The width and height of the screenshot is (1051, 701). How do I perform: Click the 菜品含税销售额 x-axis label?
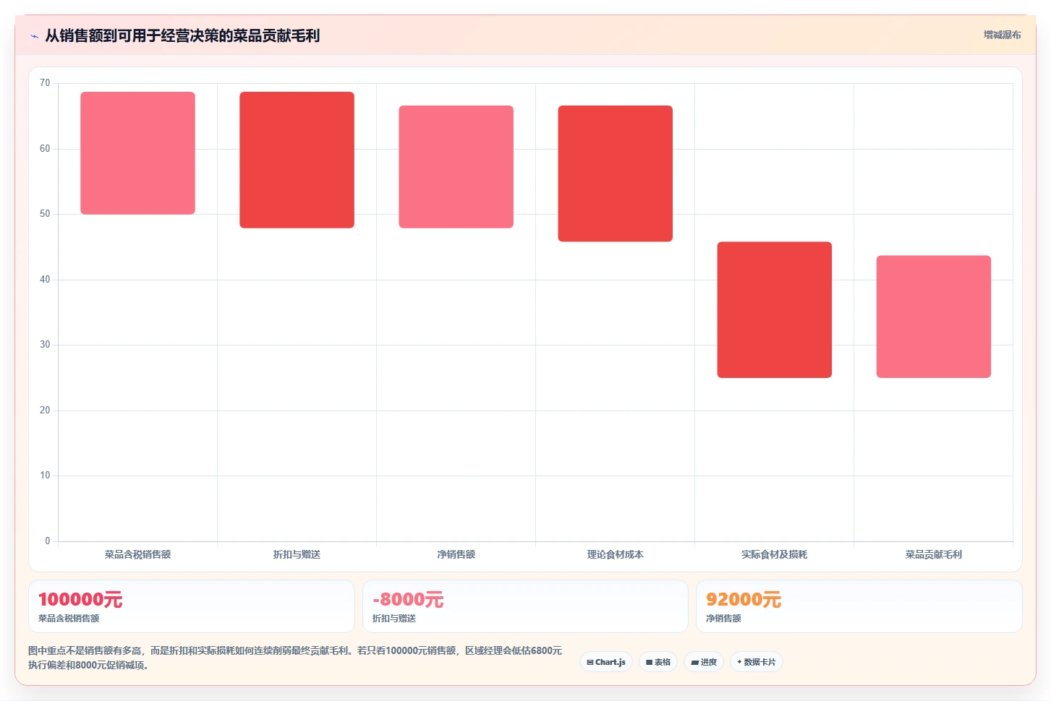137,554
